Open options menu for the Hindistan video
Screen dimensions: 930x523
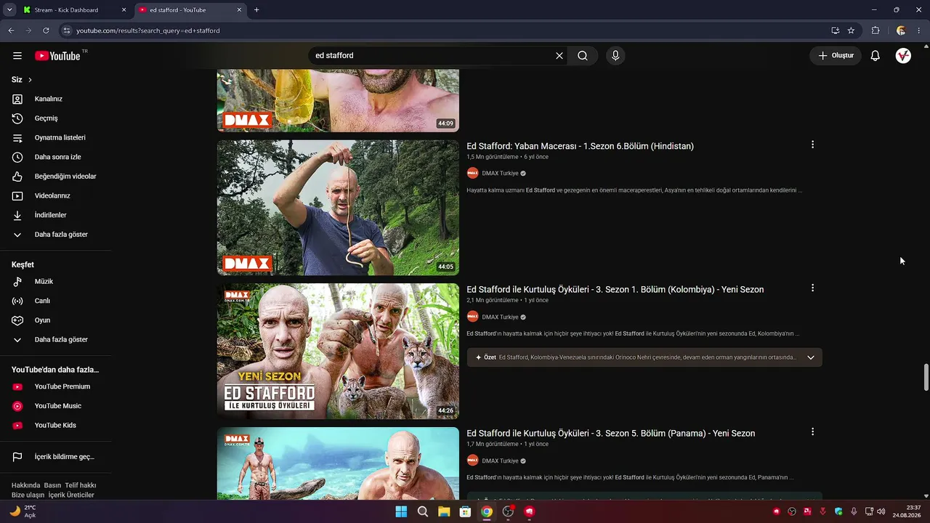tap(812, 145)
